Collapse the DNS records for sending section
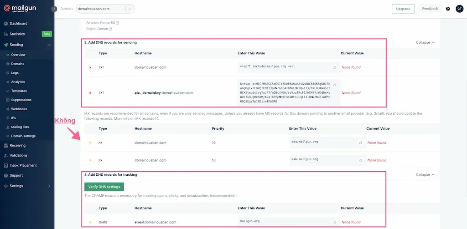 [x=425, y=42]
